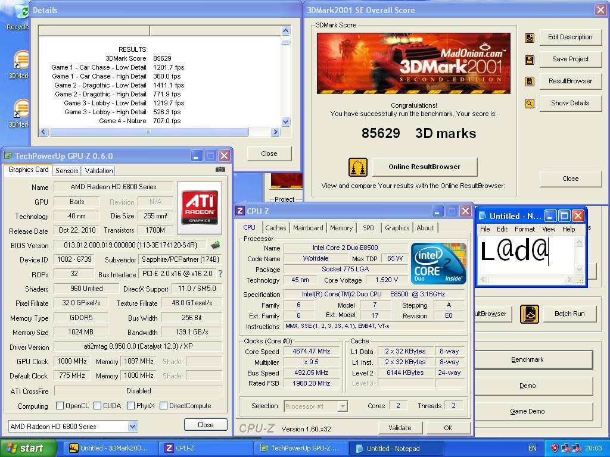The height and width of the screenshot is (457, 610).
Task: Open the Caches tab in CPU-Z
Action: [x=275, y=228]
